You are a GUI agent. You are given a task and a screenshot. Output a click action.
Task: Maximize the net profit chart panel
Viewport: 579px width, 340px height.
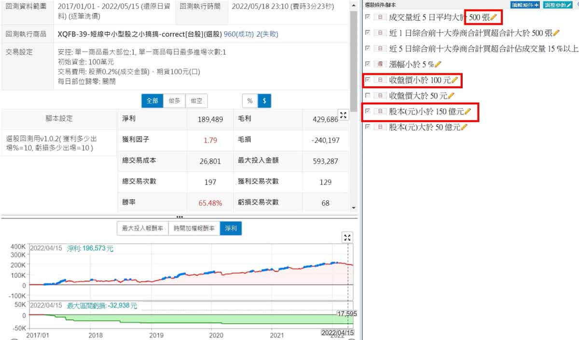click(x=347, y=237)
